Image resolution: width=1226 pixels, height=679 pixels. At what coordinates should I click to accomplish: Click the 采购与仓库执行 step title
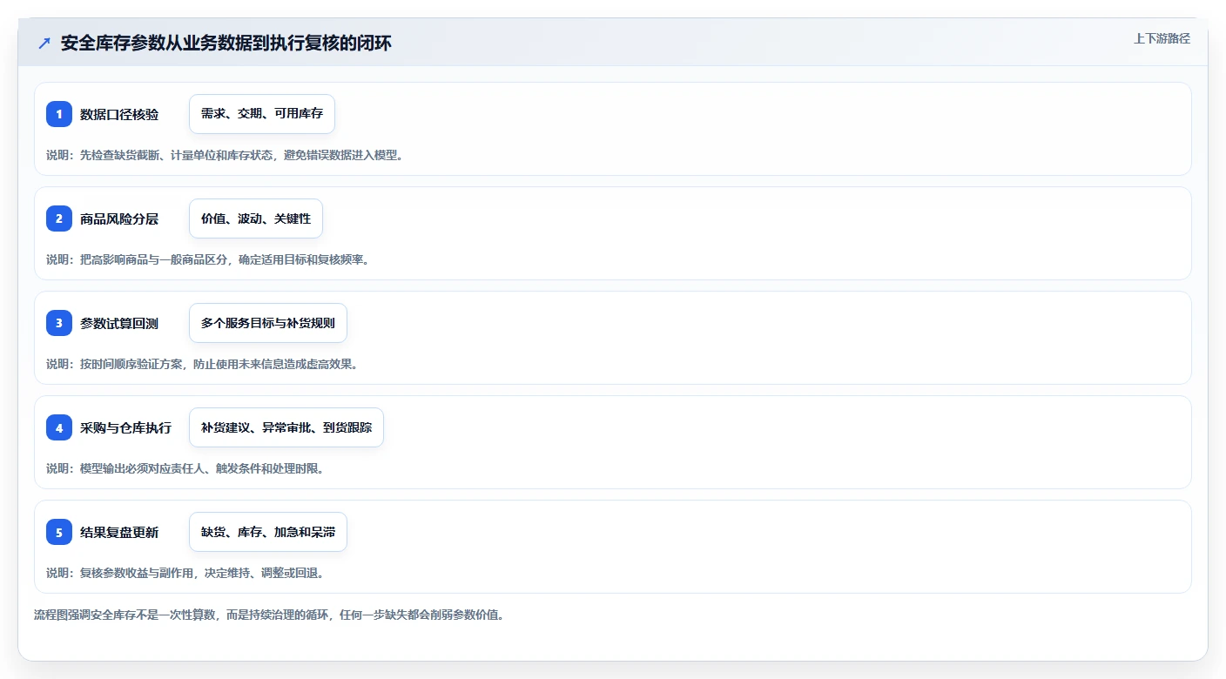pyautogui.click(x=125, y=427)
